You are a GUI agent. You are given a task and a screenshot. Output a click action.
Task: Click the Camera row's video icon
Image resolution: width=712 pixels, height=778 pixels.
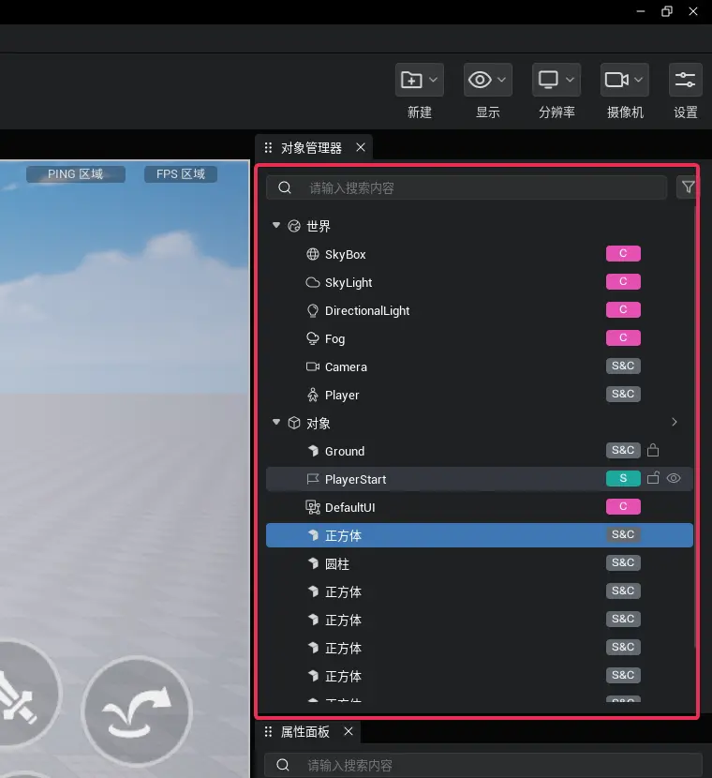point(312,367)
